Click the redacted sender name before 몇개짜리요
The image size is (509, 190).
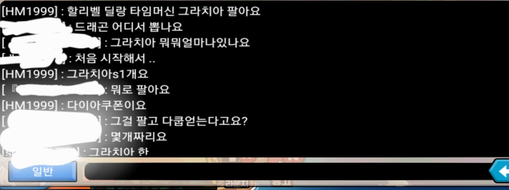(51, 137)
